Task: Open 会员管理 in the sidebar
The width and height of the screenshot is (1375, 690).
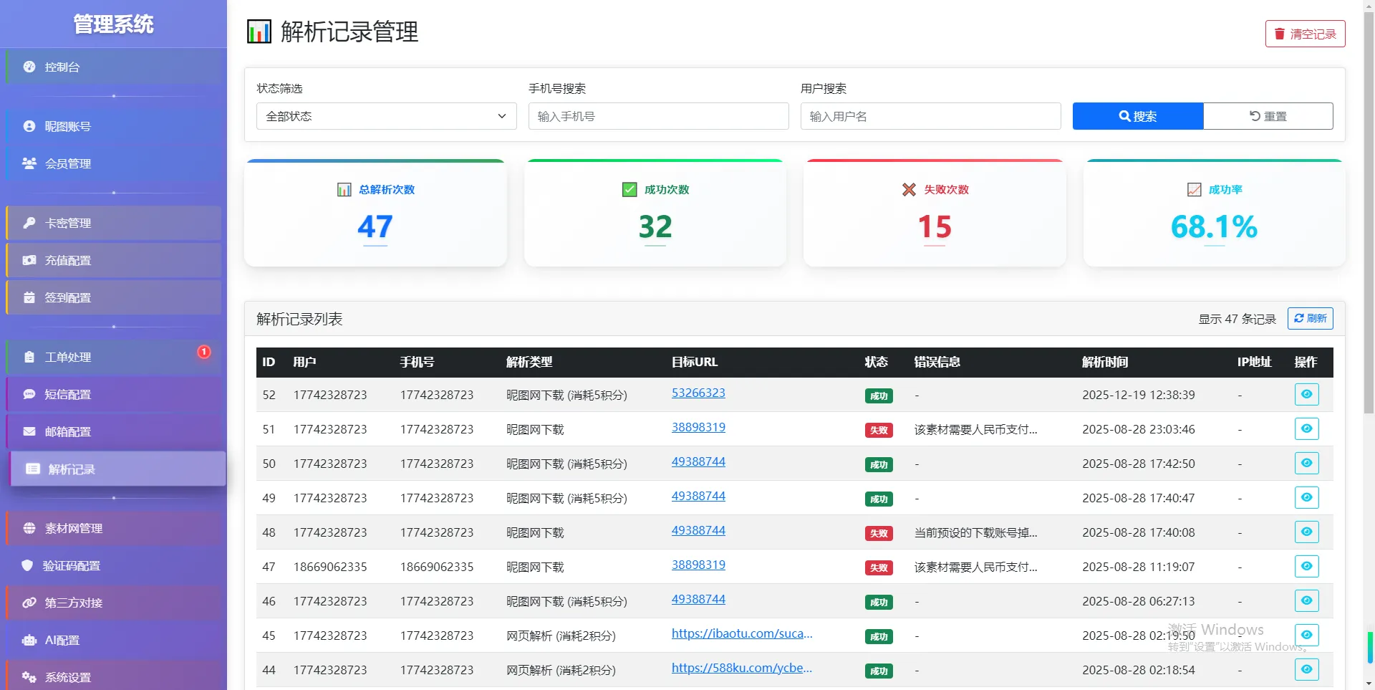Action: coord(68,163)
